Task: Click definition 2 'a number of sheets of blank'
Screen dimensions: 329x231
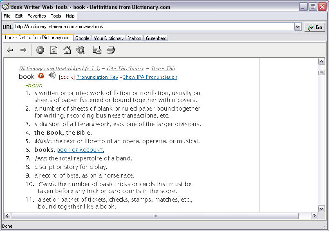Action: click(x=117, y=112)
